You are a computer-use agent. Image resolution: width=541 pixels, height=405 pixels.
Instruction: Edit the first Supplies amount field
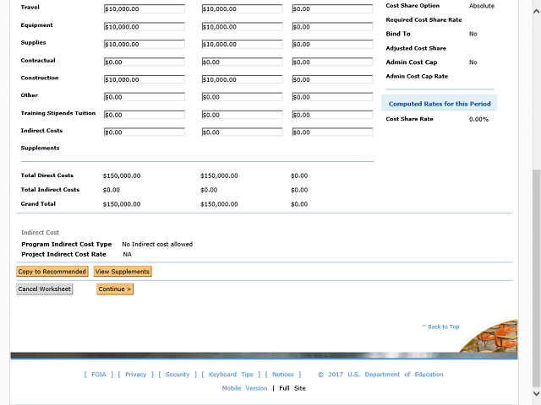point(145,45)
